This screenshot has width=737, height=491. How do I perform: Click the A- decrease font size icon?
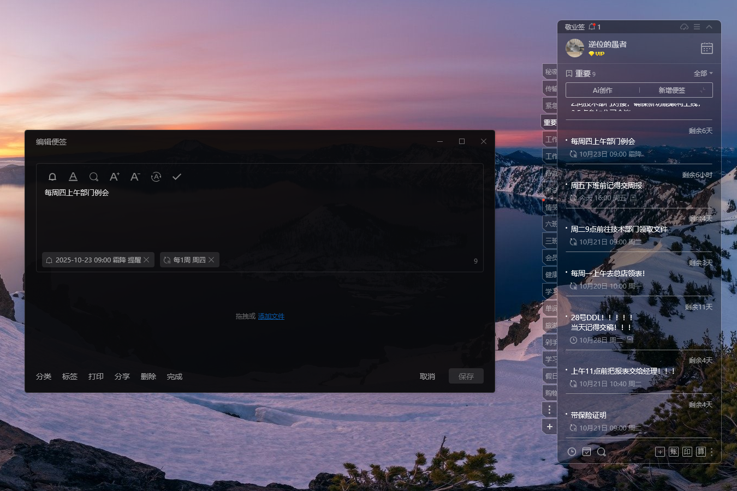click(135, 177)
